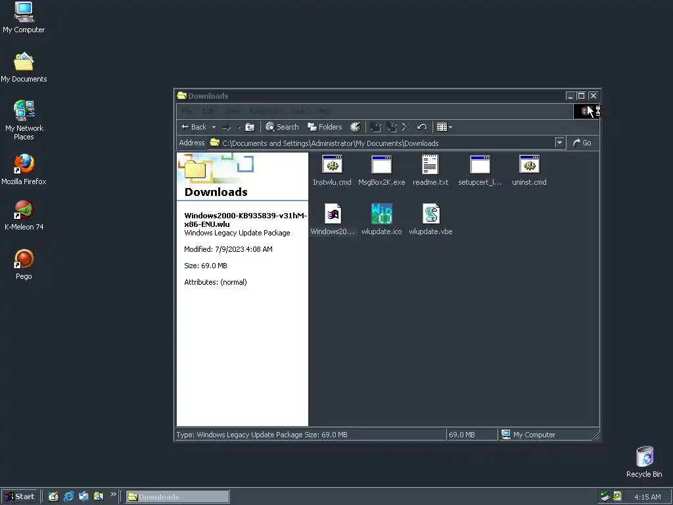Launch Pego desktop shortcut
The height and width of the screenshot is (505, 673).
(x=24, y=264)
